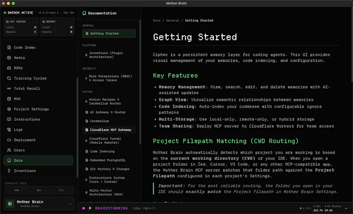Click the Mother Brain project avatar icon

(10, 204)
